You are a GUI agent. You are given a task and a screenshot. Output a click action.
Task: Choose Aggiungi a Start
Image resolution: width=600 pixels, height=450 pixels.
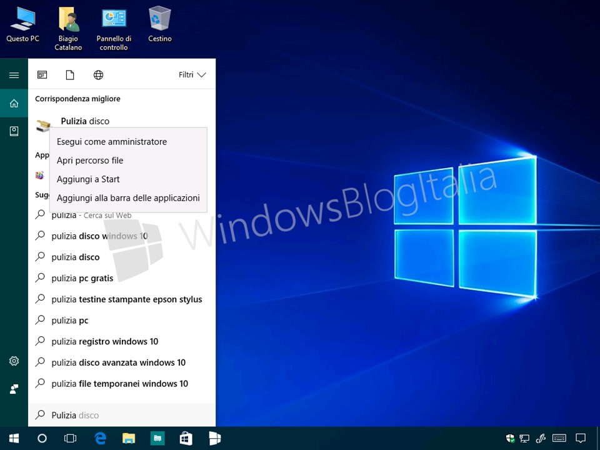click(x=129, y=179)
